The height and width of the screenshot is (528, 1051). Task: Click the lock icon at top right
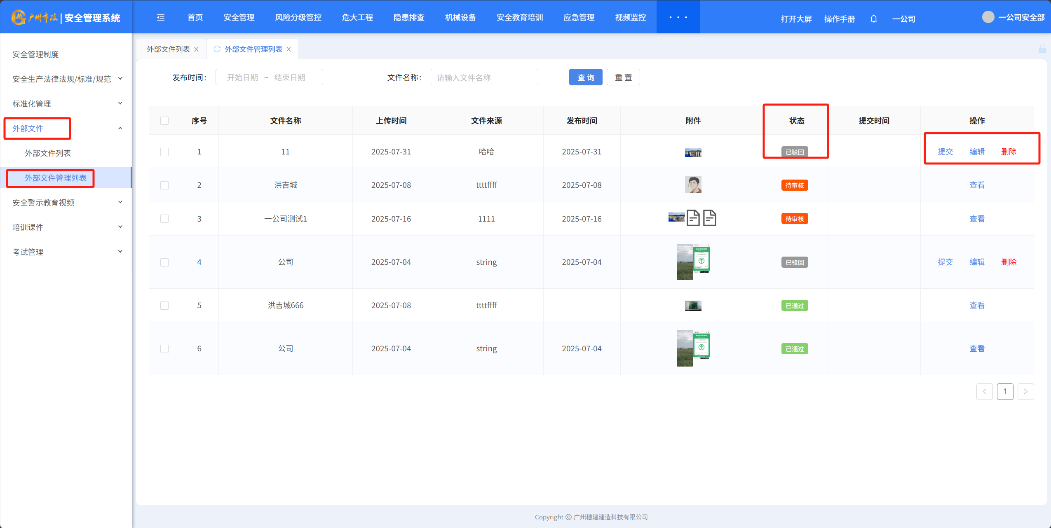[1042, 49]
